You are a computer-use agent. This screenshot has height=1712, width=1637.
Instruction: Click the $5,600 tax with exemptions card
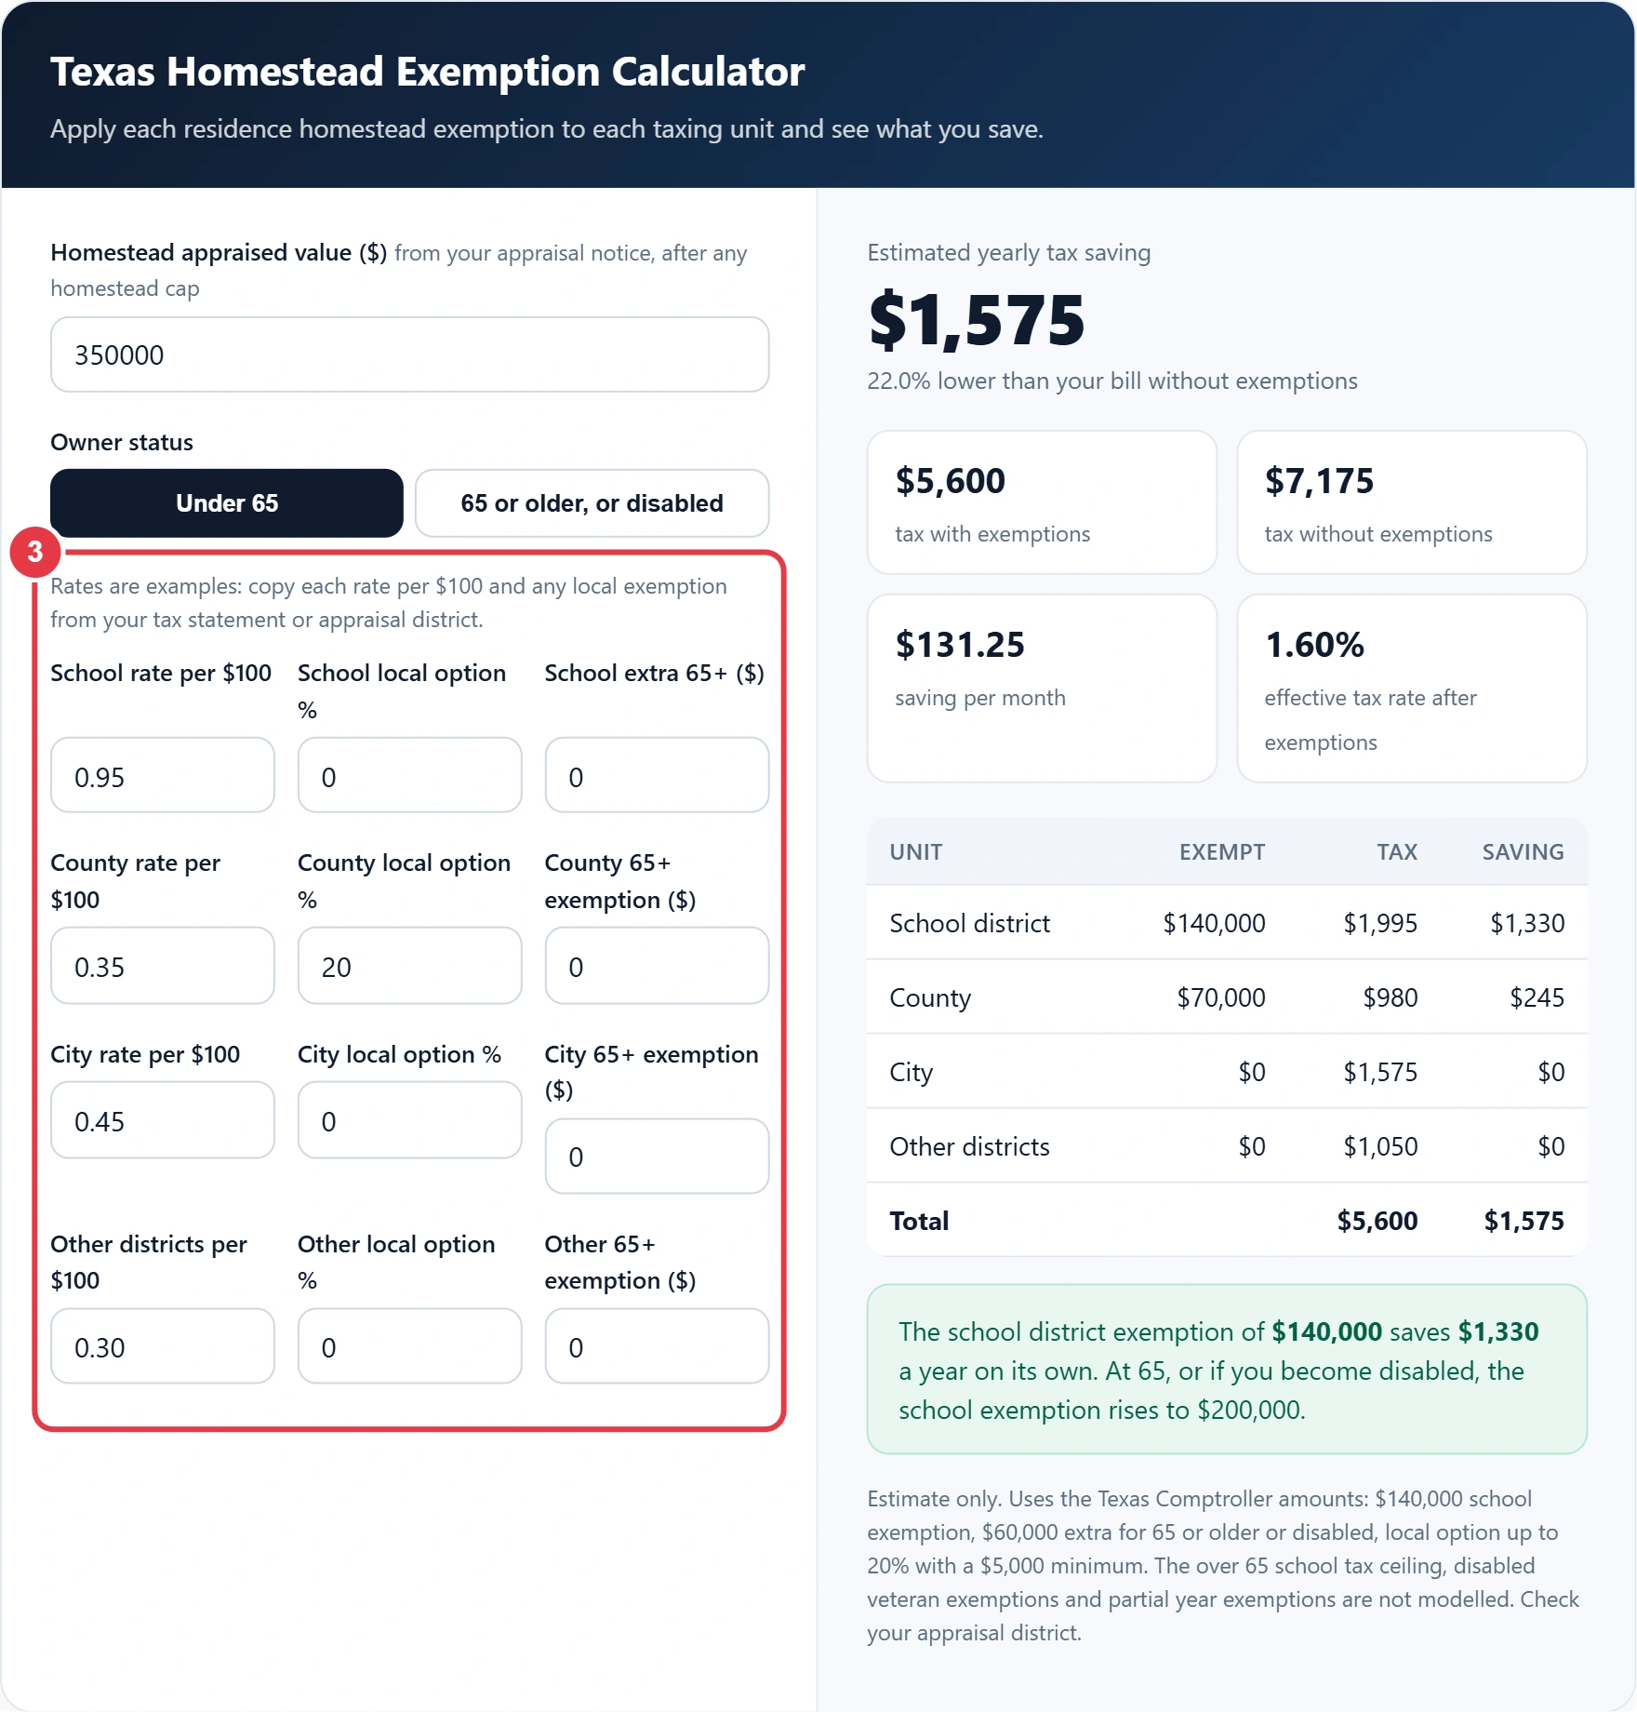click(1042, 502)
